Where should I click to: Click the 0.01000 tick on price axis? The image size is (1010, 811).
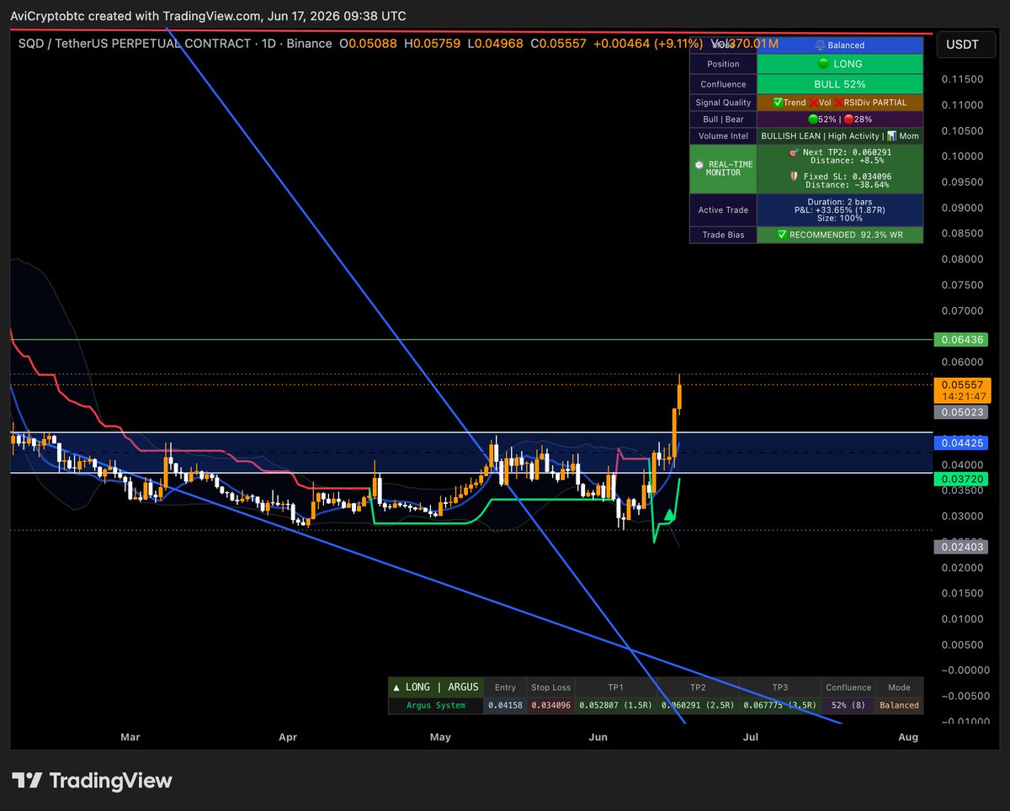[962, 619]
